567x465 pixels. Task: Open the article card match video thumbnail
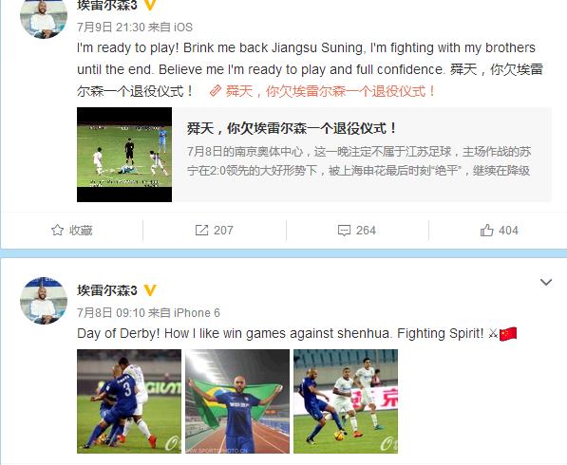pyautogui.click(x=124, y=155)
